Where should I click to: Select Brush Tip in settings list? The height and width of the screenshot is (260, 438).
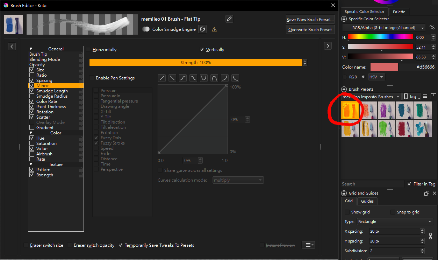56,54
